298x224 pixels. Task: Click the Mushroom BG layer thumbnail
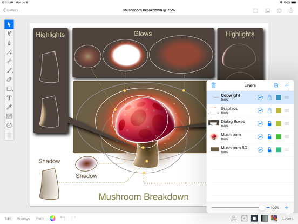(215, 149)
